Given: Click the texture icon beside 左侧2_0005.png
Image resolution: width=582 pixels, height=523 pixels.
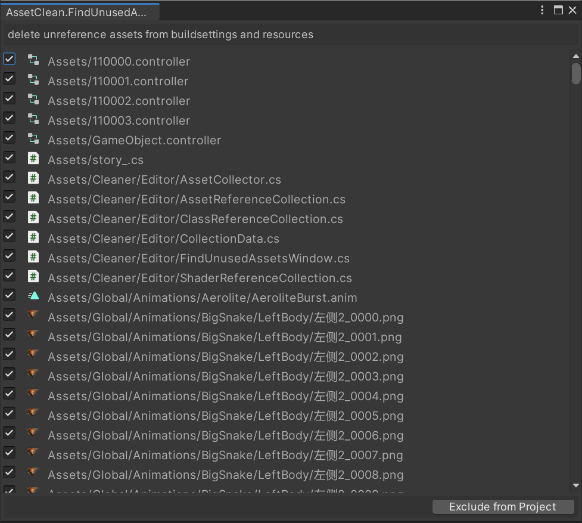Looking at the screenshot, I should click(33, 414).
